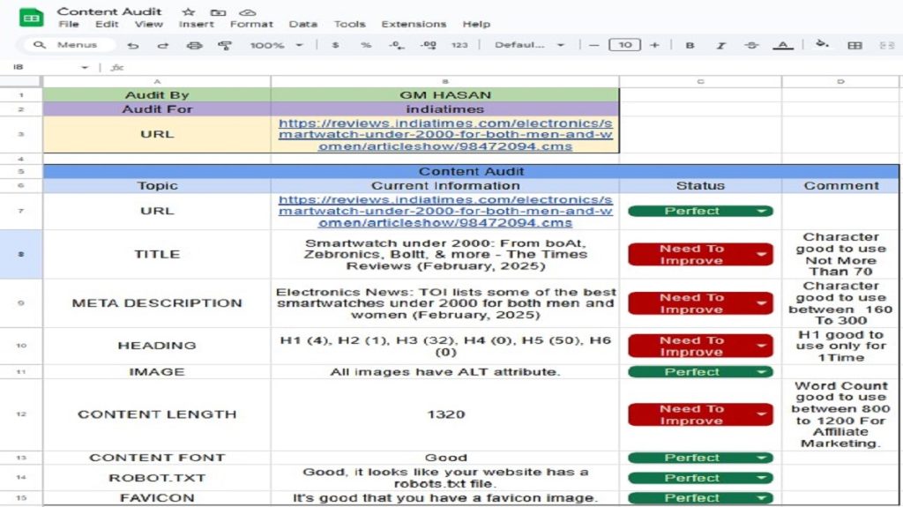Image resolution: width=903 pixels, height=507 pixels.
Task: Activate the paint format tool
Action: coord(225,45)
